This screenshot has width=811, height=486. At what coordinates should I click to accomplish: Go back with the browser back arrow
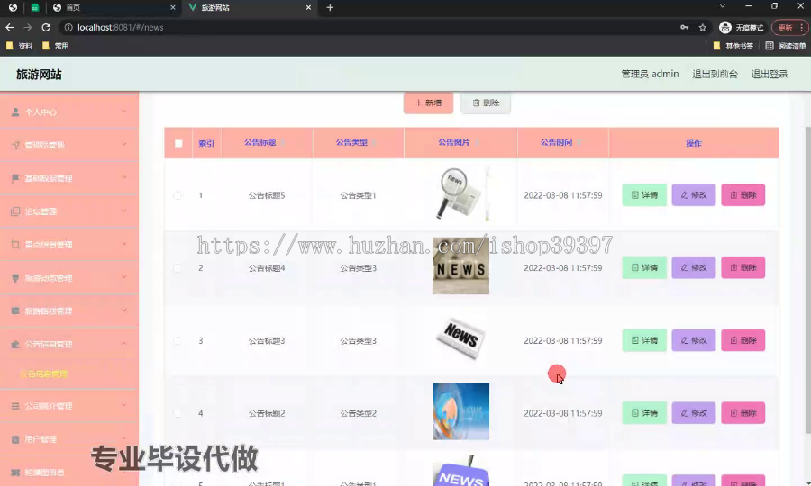[x=9, y=27]
